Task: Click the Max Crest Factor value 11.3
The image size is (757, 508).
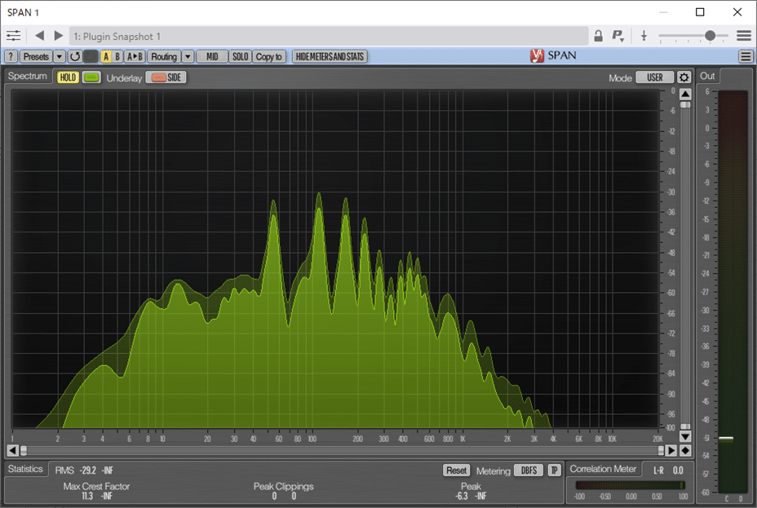Action: (x=87, y=496)
